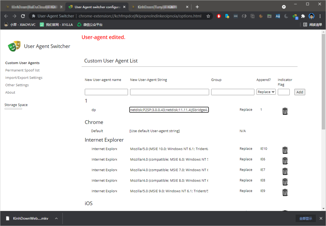Click the chrome-extension address bar URL
The image size is (326, 226).
(x=140, y=16)
